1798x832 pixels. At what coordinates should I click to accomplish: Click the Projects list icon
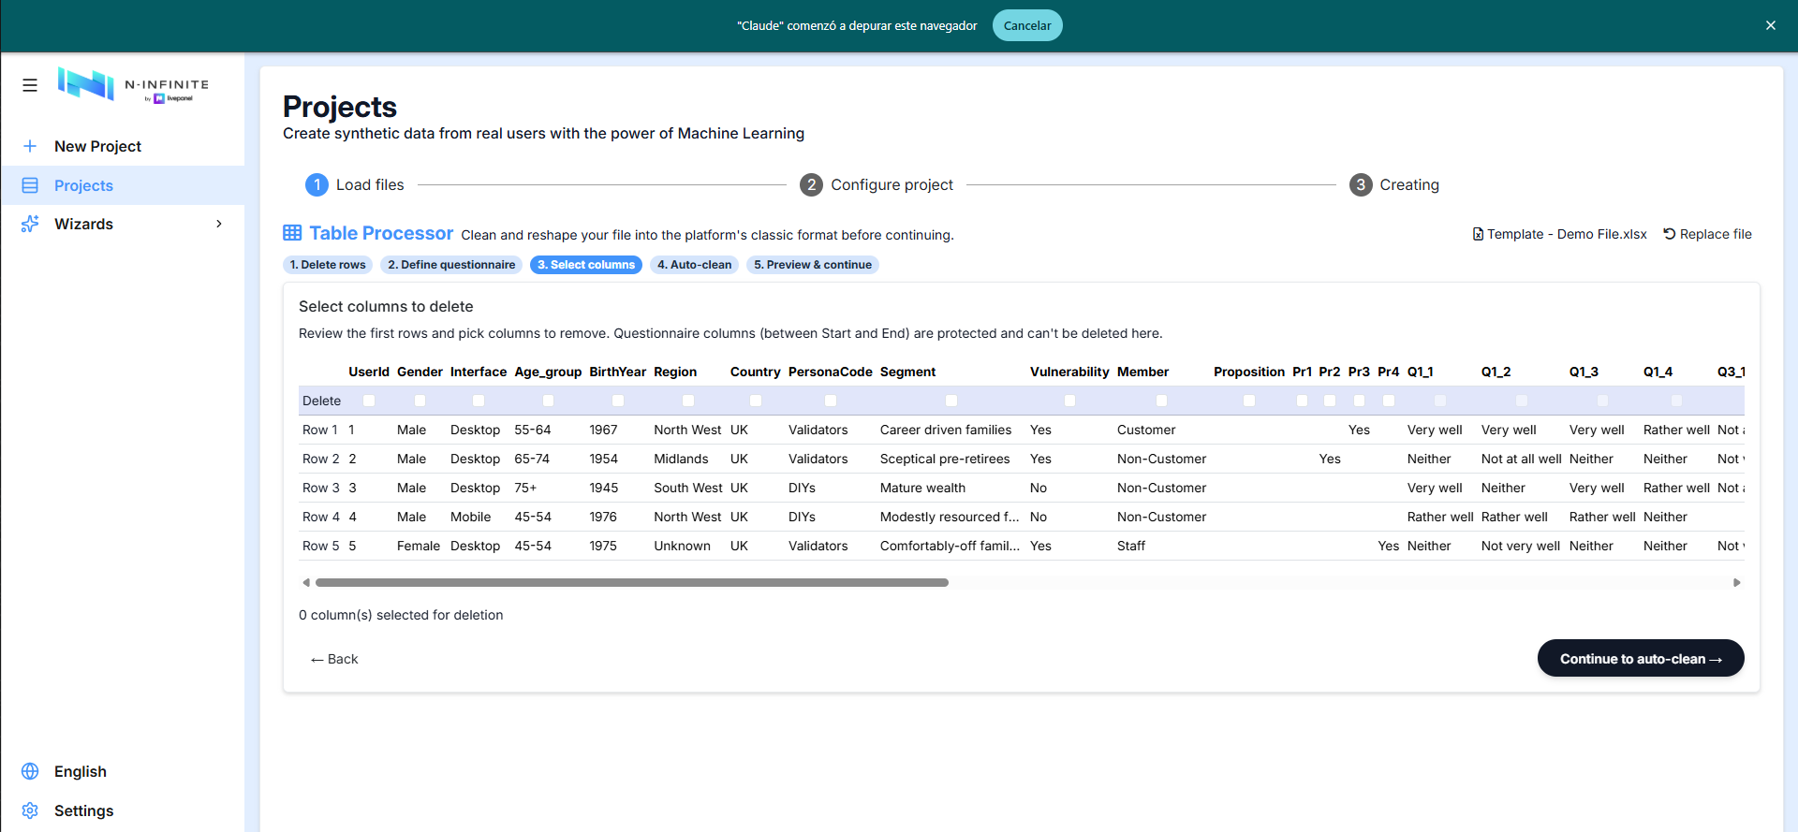[x=30, y=185]
